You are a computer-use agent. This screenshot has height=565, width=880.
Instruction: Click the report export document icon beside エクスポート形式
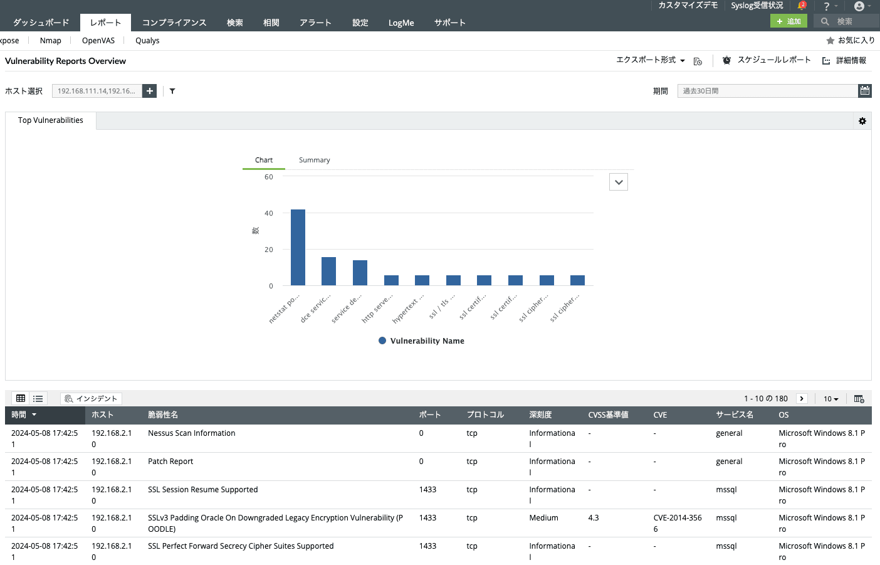(x=698, y=61)
